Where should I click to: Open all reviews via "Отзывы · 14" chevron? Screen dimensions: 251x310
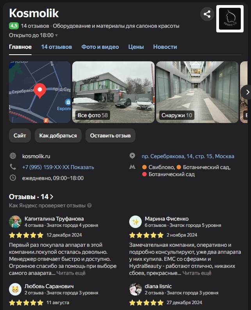(52, 197)
